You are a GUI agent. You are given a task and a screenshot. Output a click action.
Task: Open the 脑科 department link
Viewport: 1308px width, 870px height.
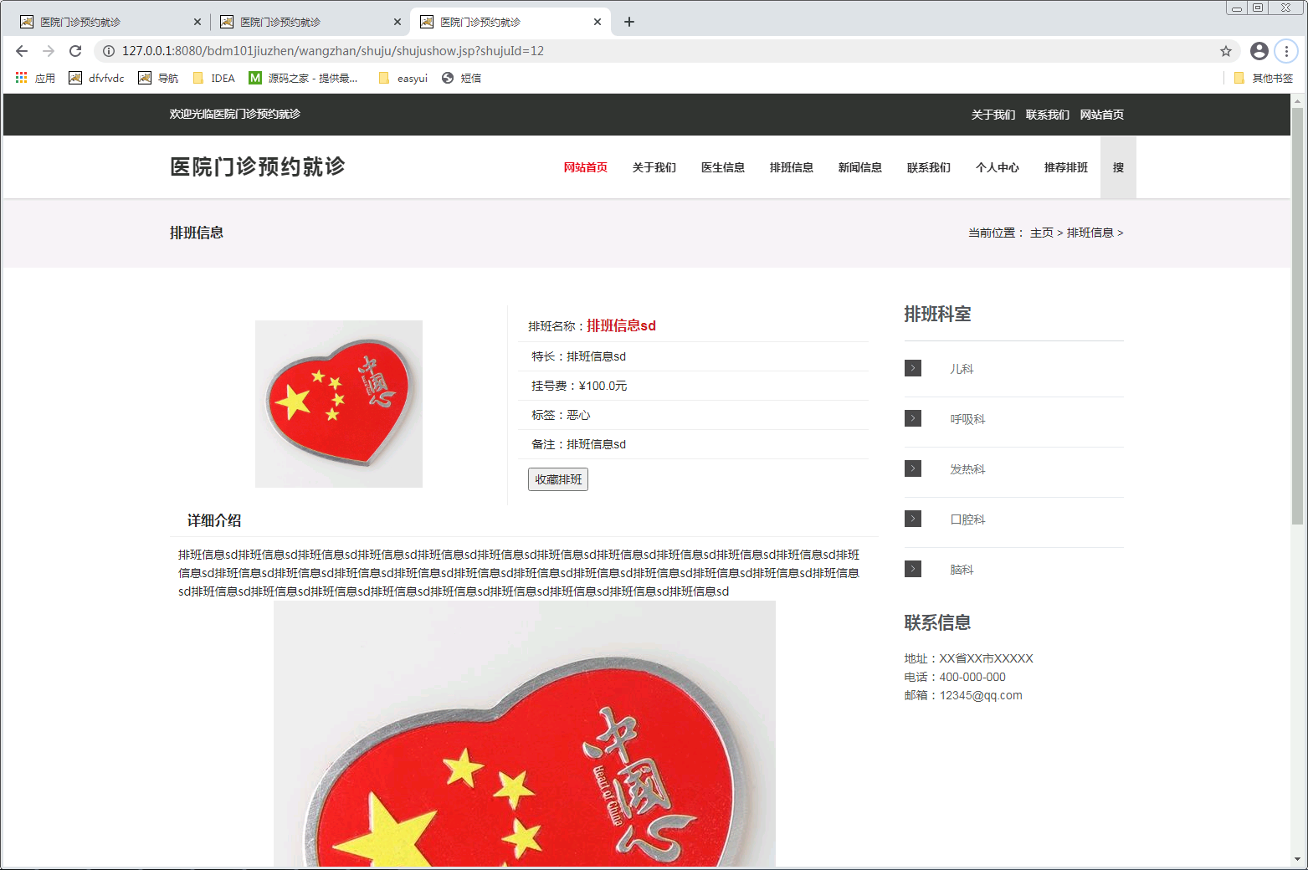(x=962, y=570)
